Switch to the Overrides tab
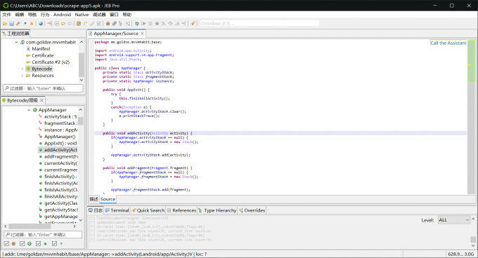 coord(252,210)
